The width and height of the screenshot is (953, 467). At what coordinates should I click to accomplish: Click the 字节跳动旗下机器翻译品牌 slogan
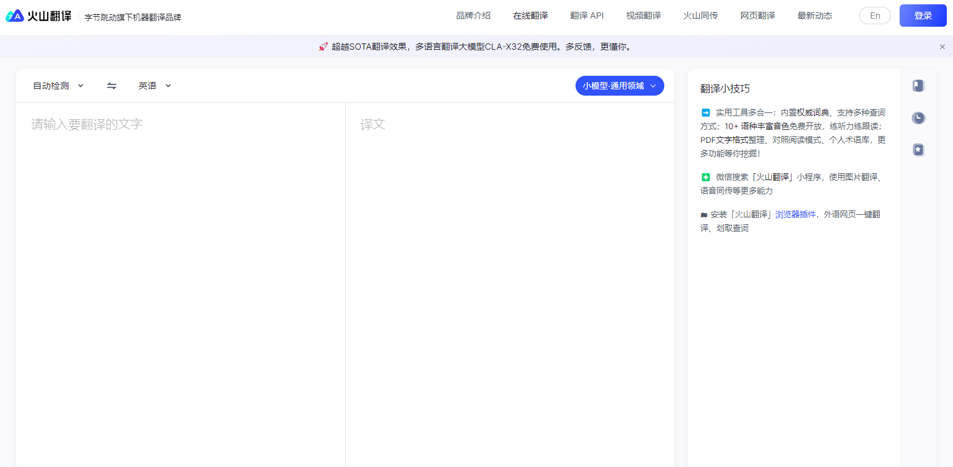pos(133,17)
